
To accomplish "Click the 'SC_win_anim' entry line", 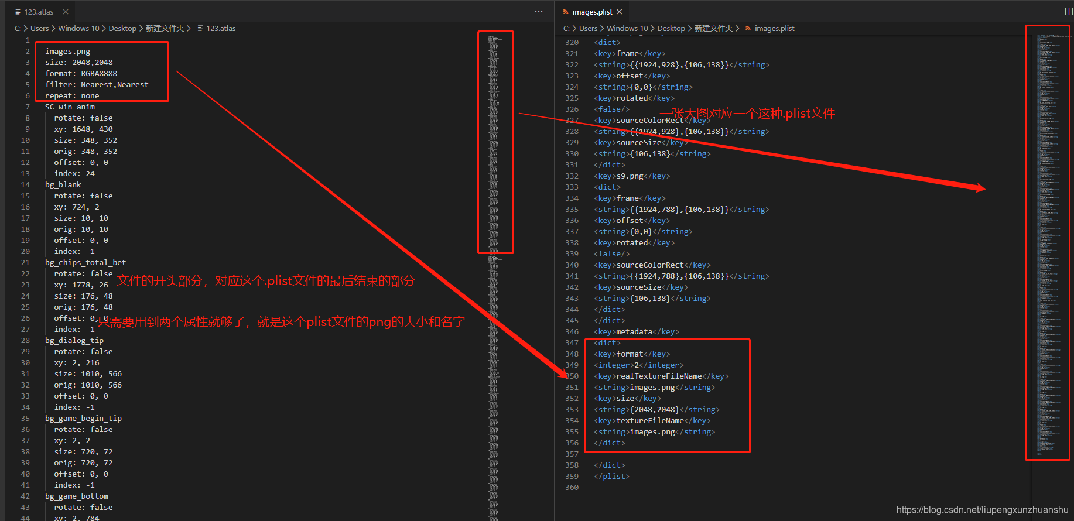I will (x=70, y=107).
